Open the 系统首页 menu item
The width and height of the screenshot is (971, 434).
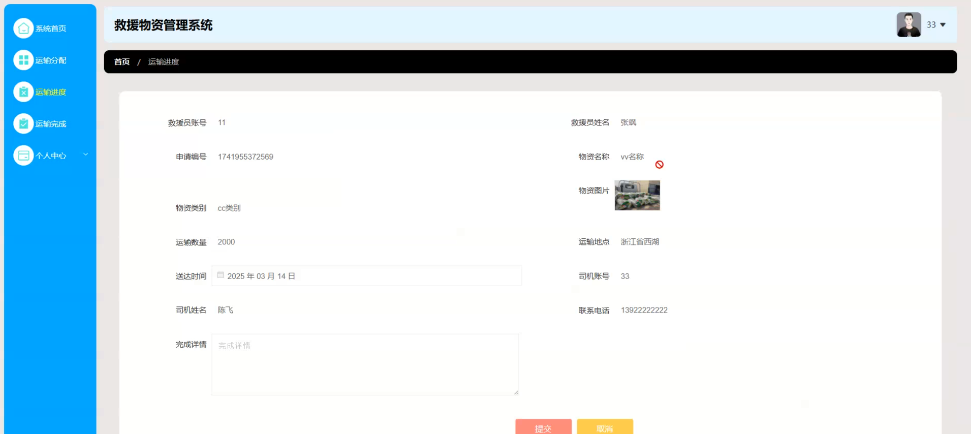coord(50,28)
